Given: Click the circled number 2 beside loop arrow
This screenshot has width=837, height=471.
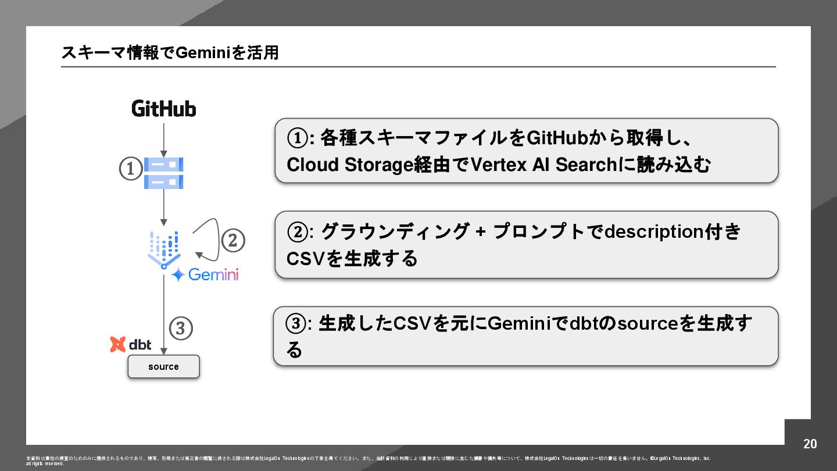Looking at the screenshot, I should point(233,240).
